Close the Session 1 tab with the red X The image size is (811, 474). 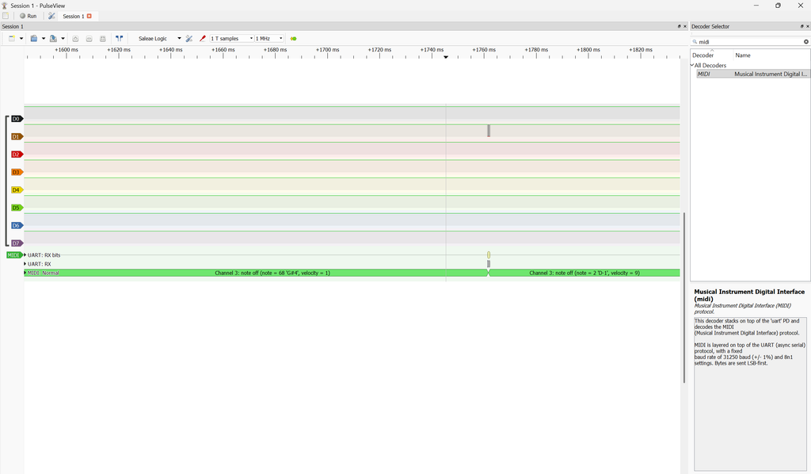(x=89, y=16)
